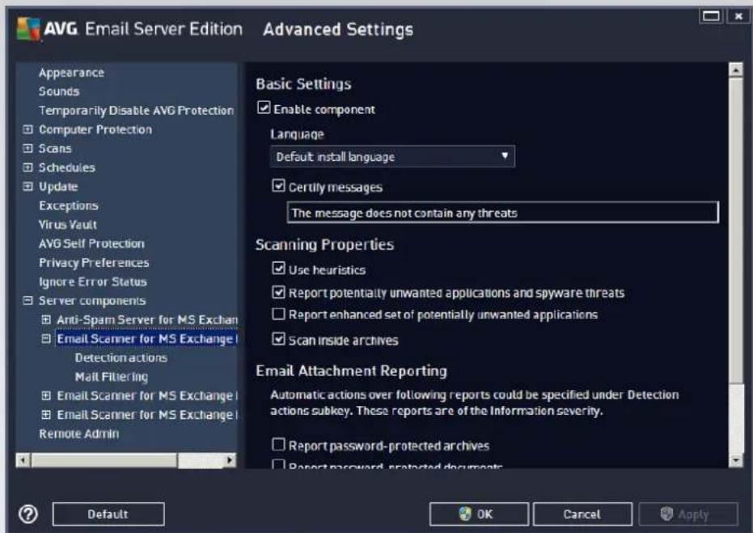Open Virus Vault settings
Screen dimensions: 753x533
pyautogui.click(x=68, y=225)
